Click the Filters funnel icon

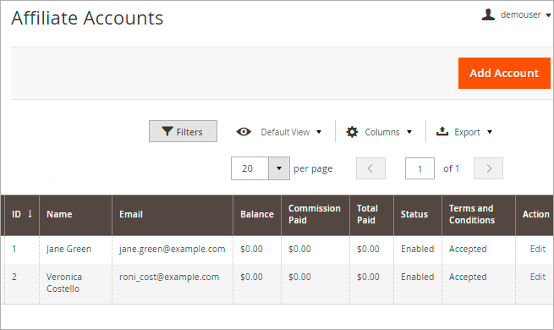[x=167, y=131]
